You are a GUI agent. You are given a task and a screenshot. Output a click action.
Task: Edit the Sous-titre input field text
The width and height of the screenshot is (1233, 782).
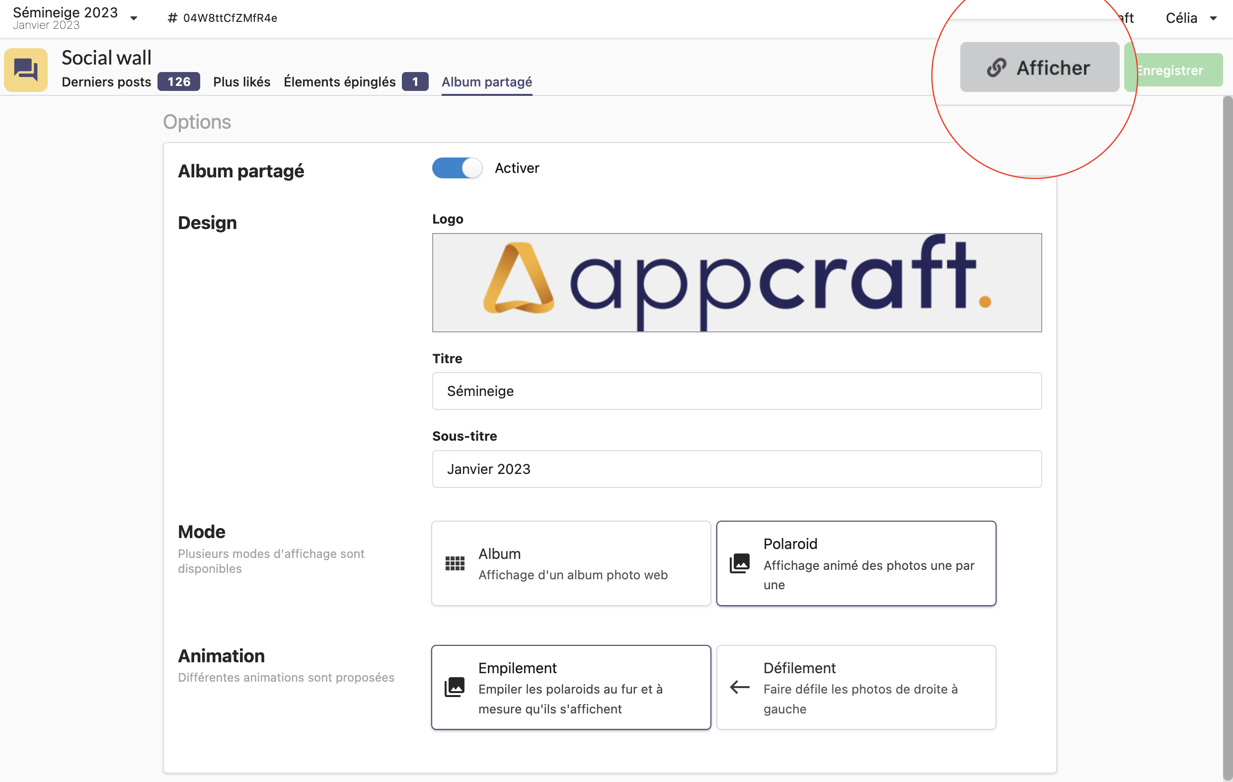tap(736, 469)
